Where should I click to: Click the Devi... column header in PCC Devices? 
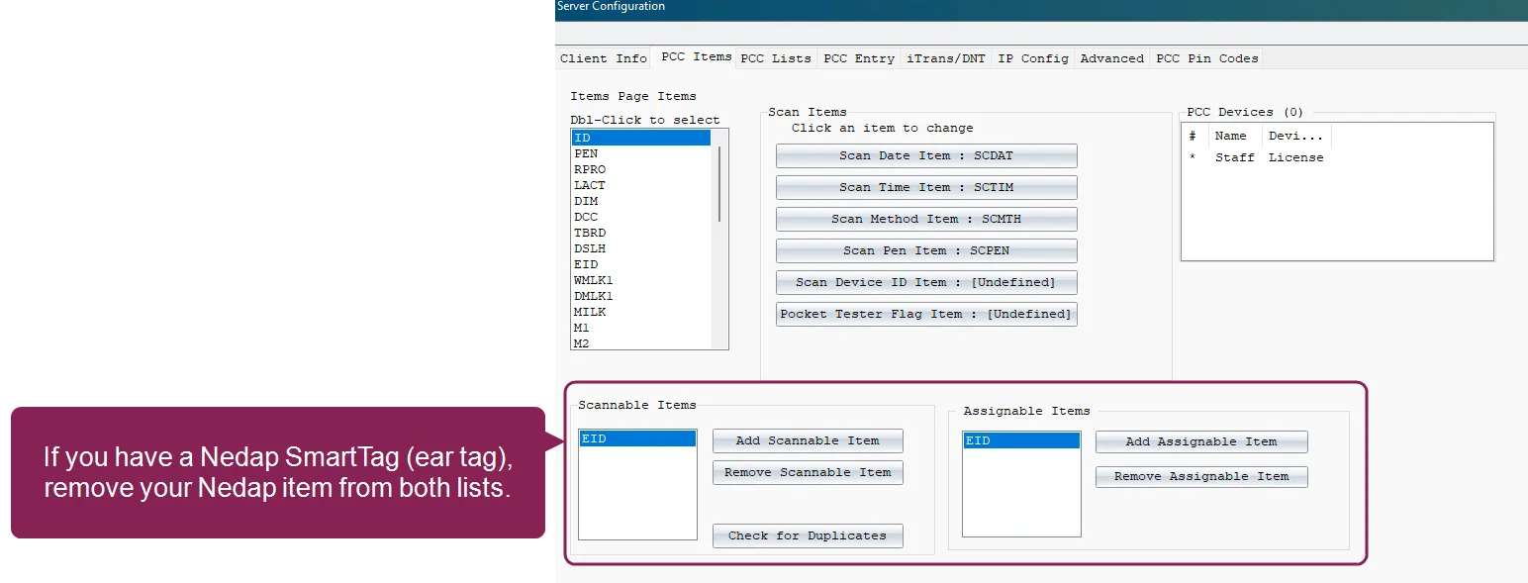(1295, 136)
